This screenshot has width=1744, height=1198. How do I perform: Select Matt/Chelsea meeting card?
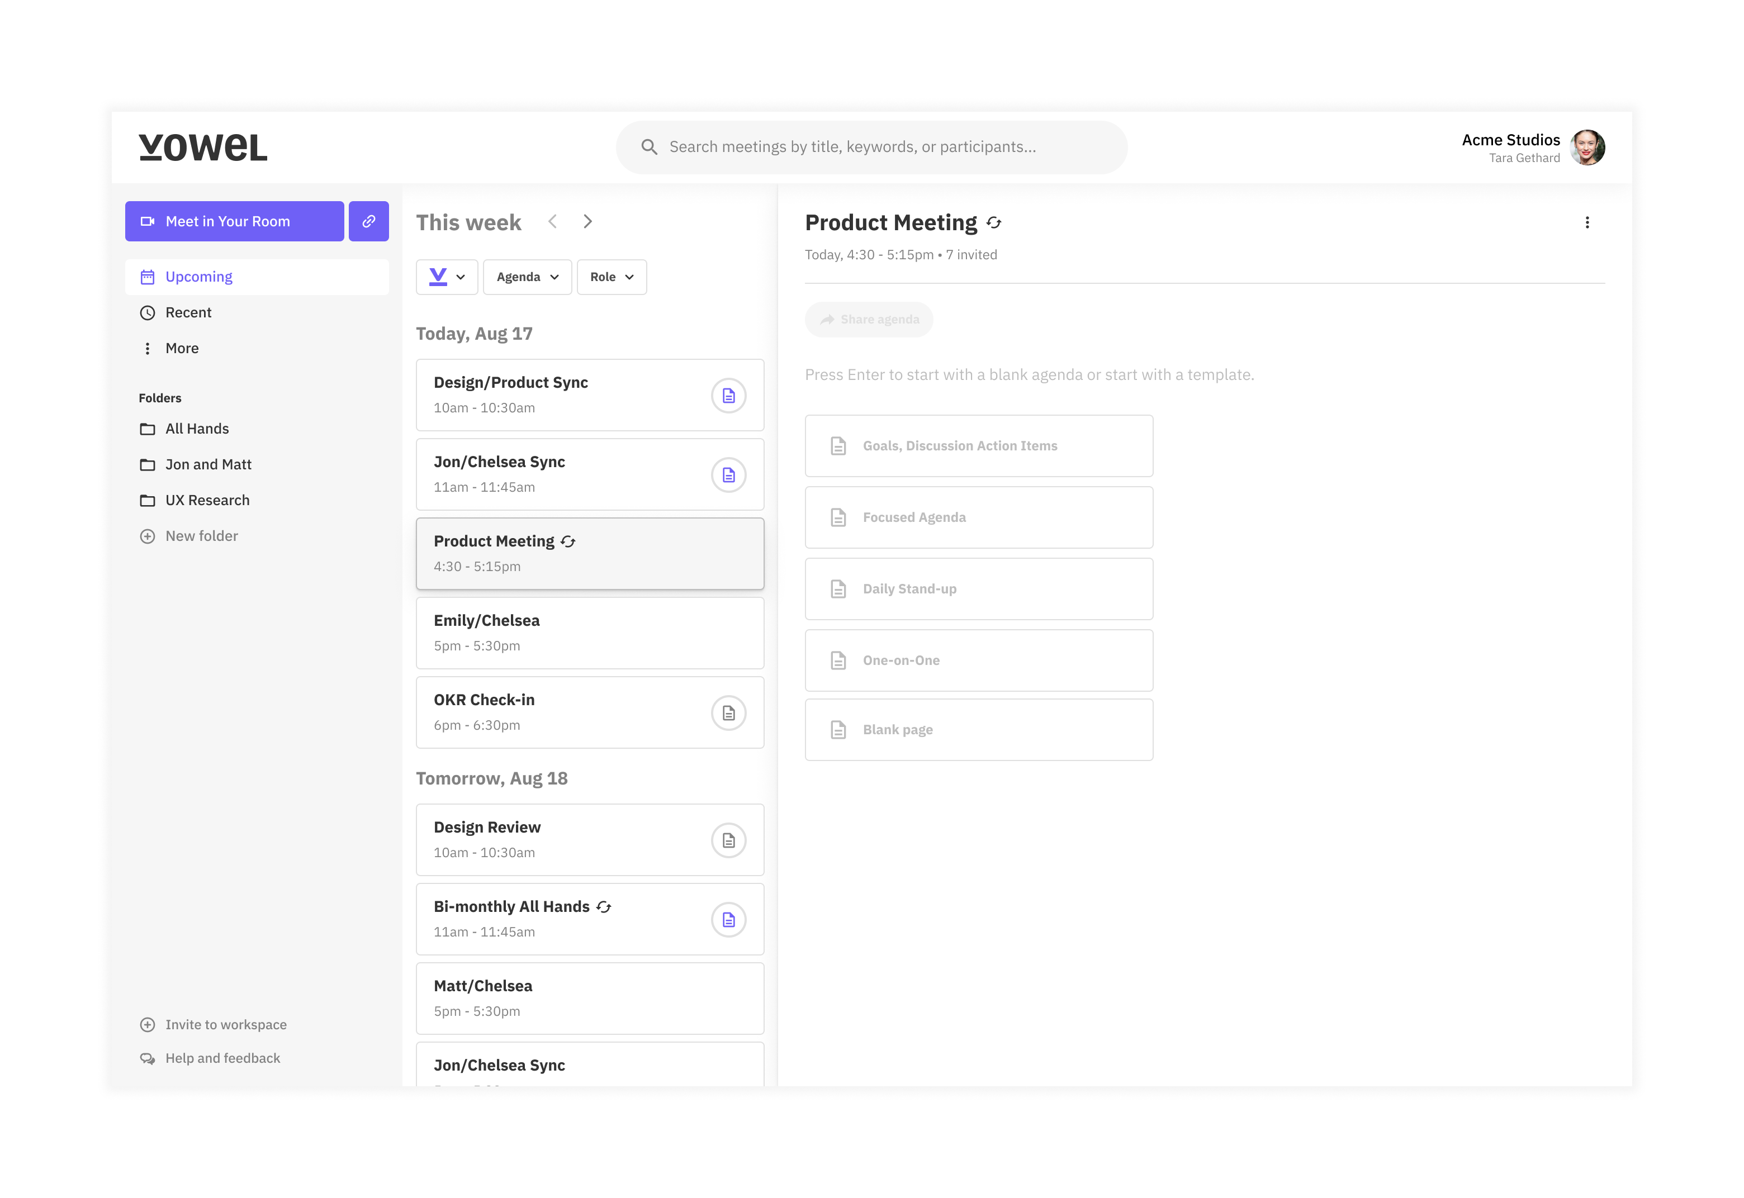pos(590,999)
